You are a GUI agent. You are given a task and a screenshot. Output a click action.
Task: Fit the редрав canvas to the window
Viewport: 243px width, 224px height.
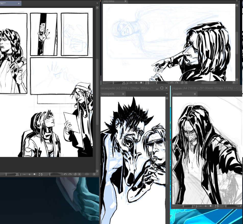[x=211, y=206]
